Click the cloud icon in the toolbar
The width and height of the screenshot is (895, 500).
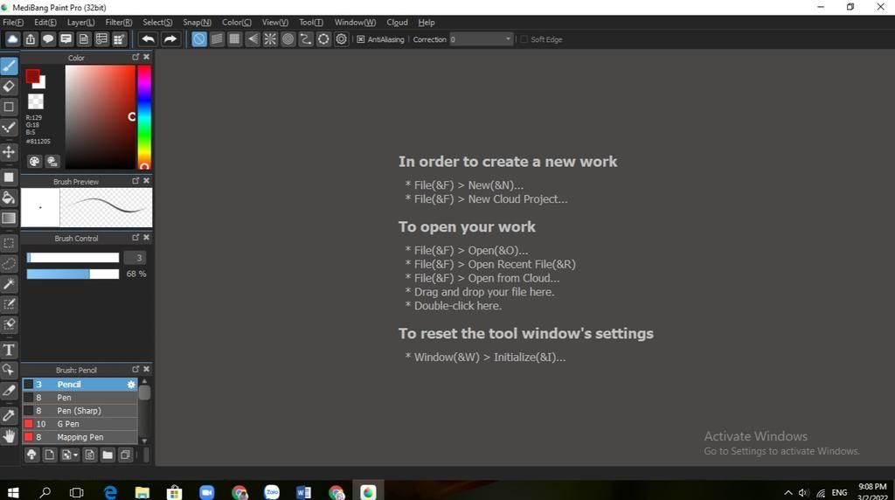coord(12,38)
